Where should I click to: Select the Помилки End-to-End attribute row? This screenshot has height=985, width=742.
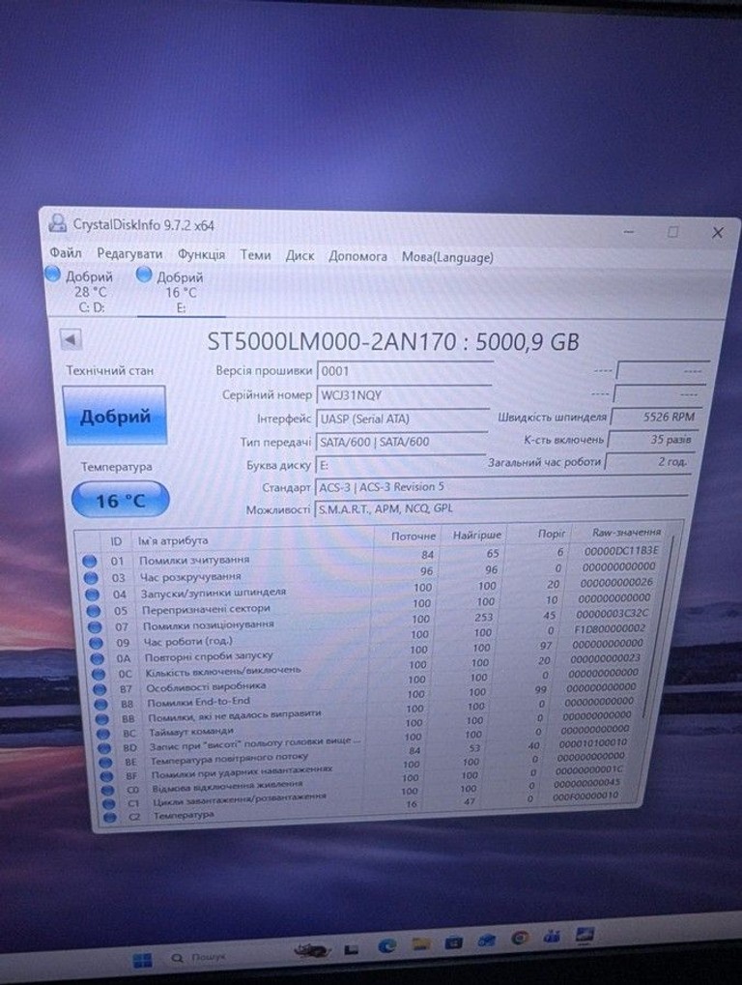tap(369, 698)
